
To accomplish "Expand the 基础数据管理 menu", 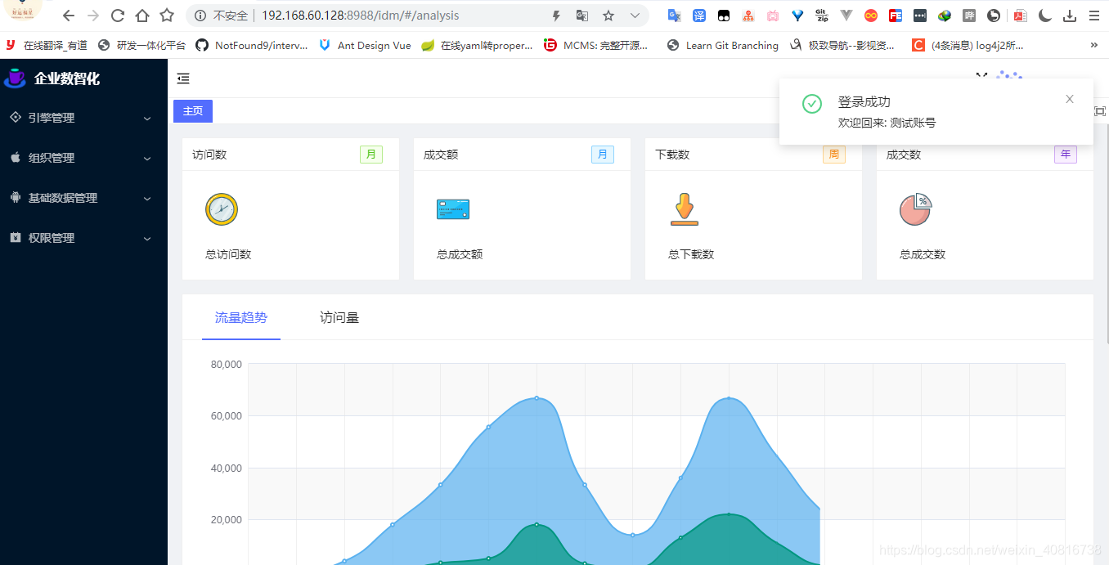I will coord(83,198).
